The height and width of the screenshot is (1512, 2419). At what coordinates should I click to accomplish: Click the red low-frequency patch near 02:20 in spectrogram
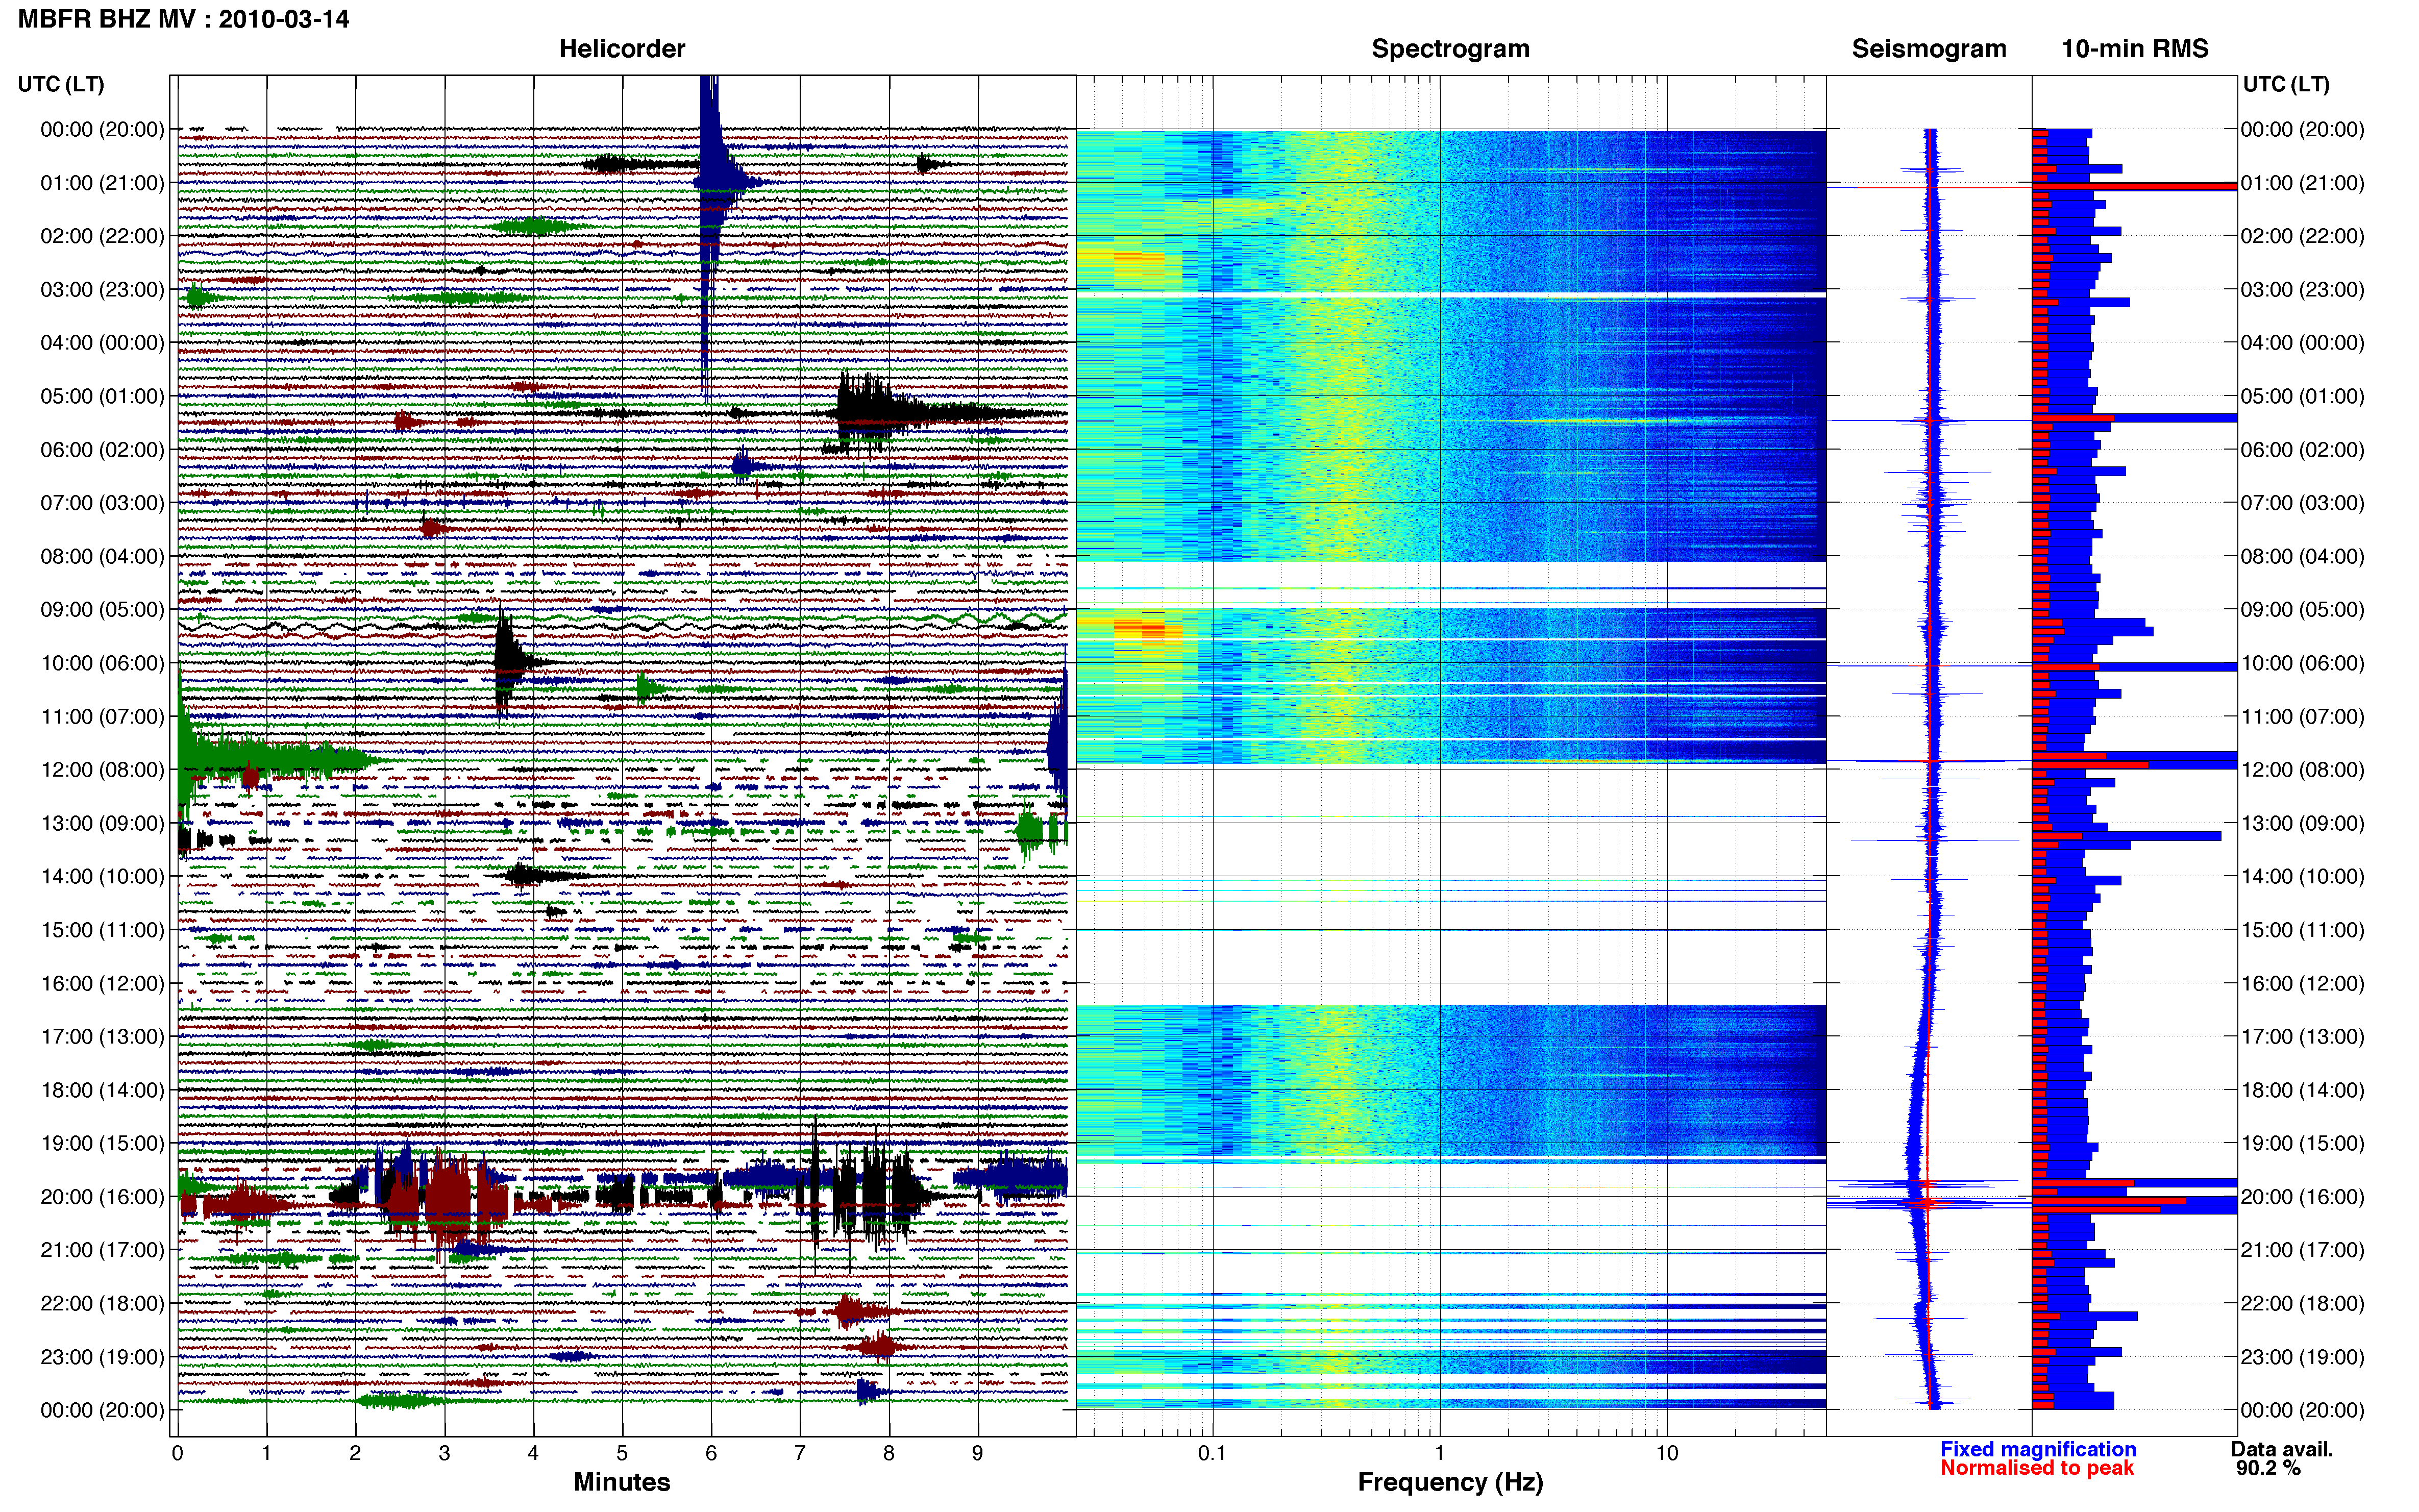click(x=1140, y=258)
